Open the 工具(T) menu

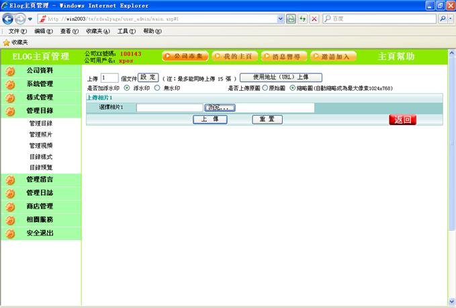coord(126,31)
